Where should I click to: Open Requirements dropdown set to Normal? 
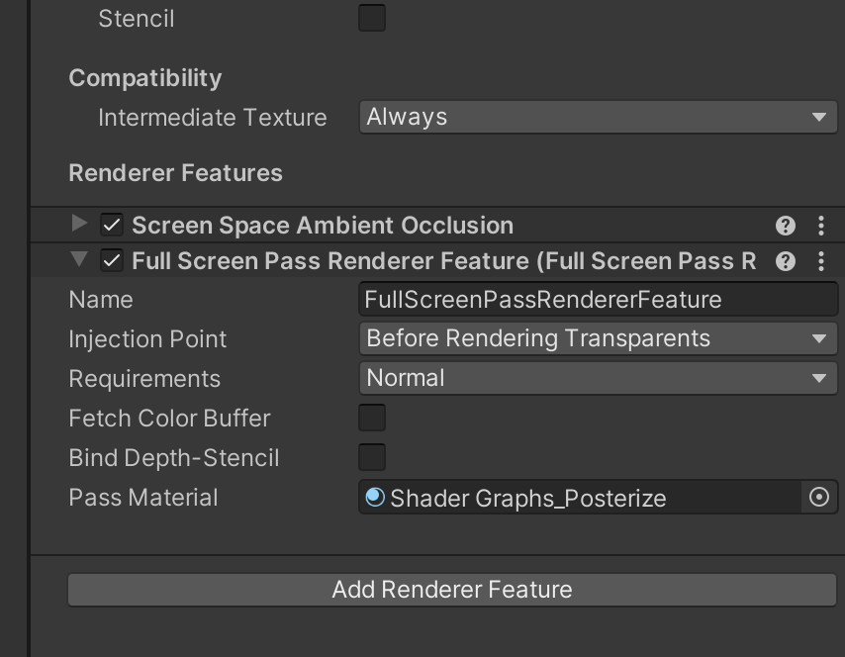point(598,378)
